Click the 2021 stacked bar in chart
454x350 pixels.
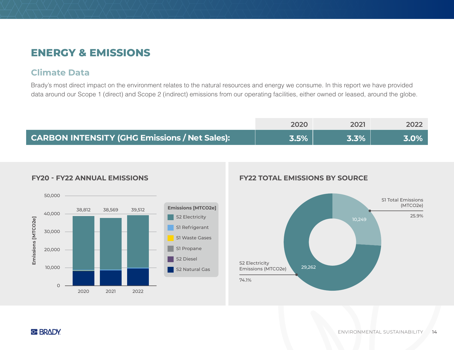[x=111, y=252]
